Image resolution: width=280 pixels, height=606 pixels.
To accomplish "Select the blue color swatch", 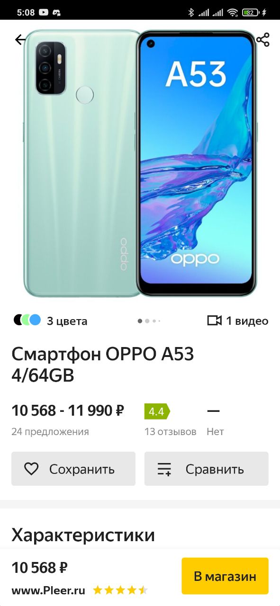I will (x=35, y=320).
